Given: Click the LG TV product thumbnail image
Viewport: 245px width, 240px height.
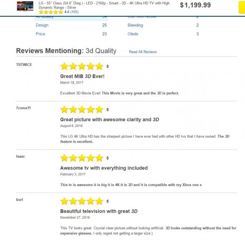Looking at the screenshot, I should point(25,6).
